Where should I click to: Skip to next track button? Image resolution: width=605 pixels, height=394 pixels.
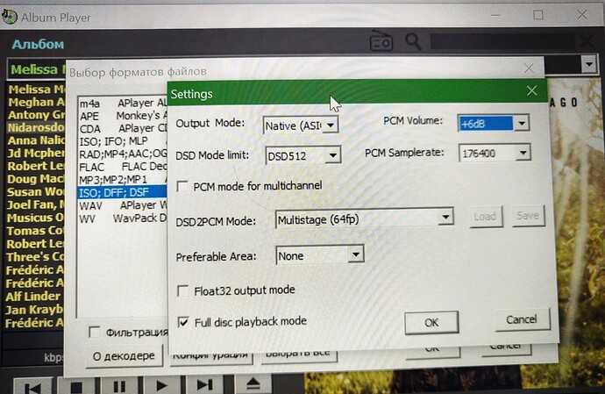point(204,386)
